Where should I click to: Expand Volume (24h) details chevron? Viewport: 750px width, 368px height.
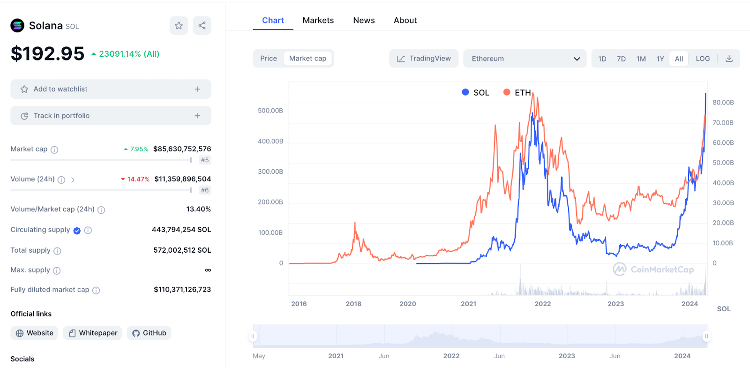coord(73,180)
